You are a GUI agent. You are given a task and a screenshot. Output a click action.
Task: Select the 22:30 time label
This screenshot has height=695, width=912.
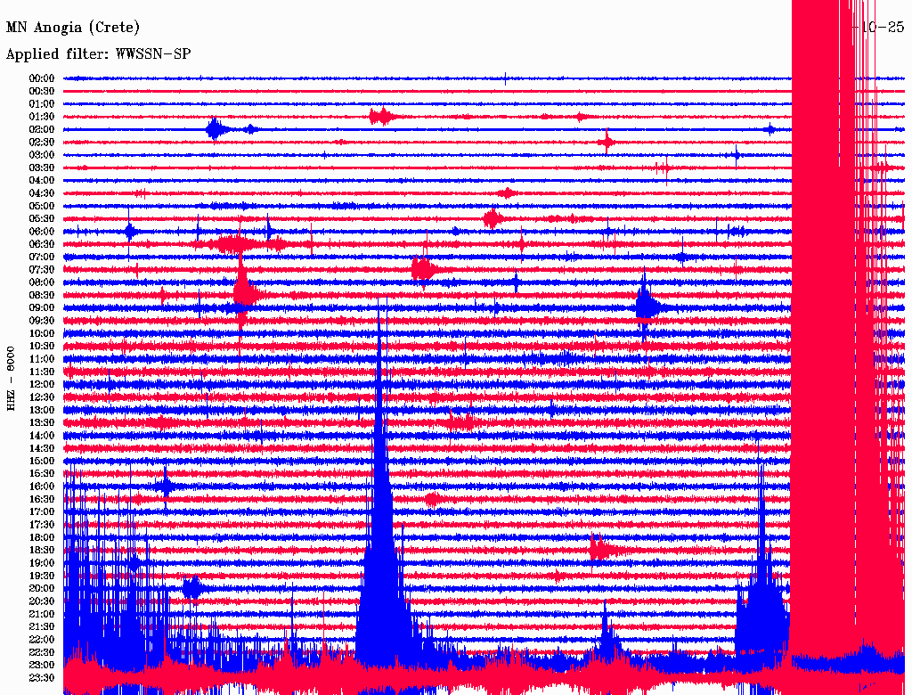tap(42, 652)
